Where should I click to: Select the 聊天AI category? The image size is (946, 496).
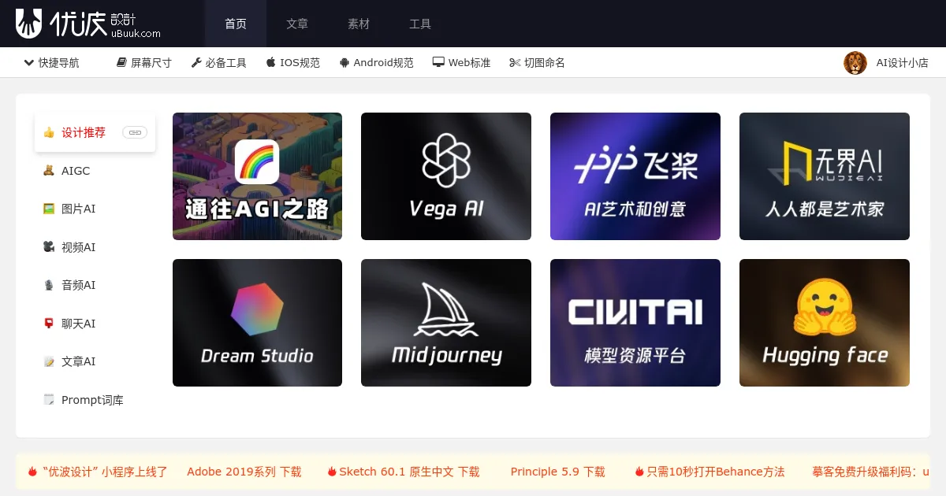78,324
